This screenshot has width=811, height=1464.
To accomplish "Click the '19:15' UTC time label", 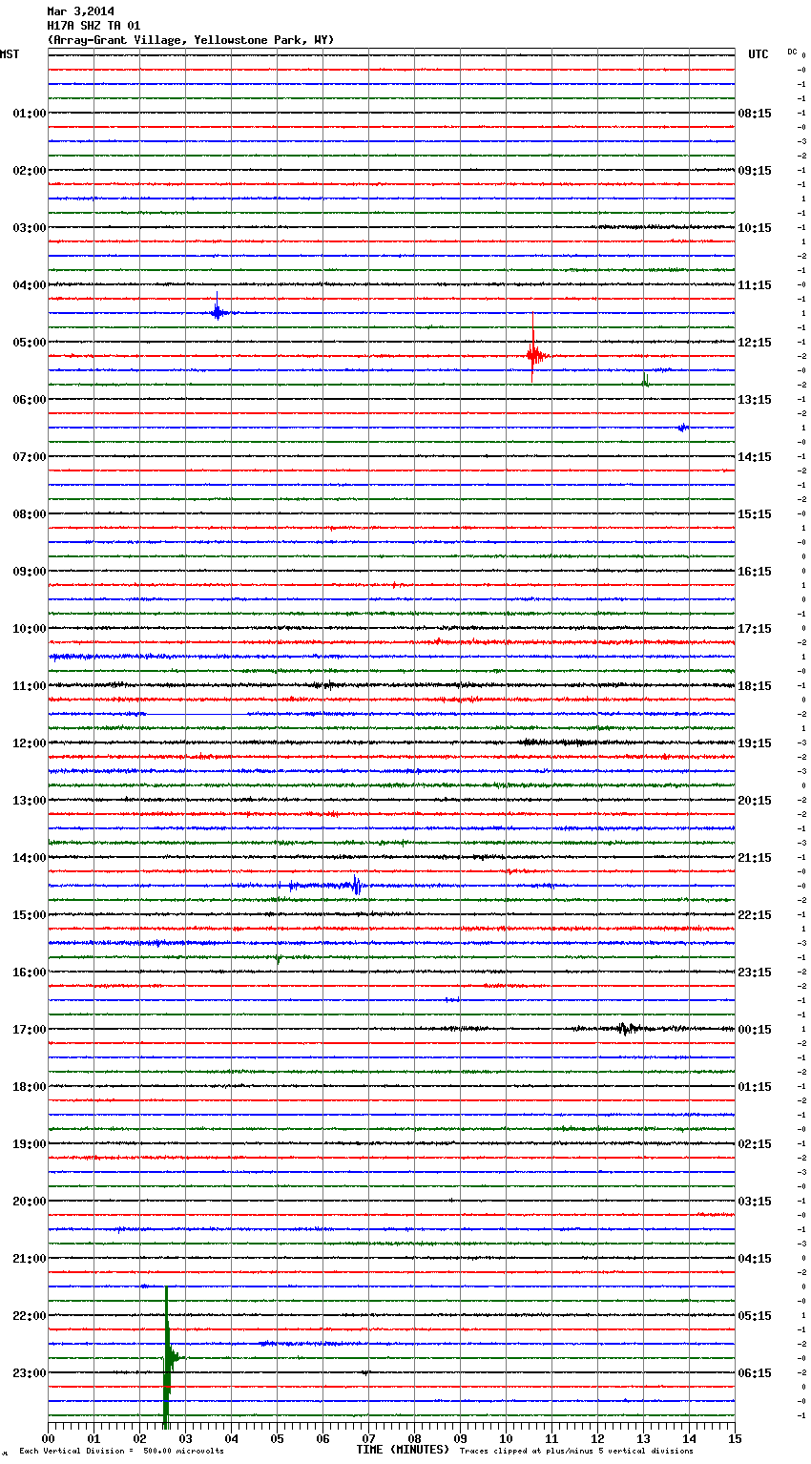I will pos(755,743).
